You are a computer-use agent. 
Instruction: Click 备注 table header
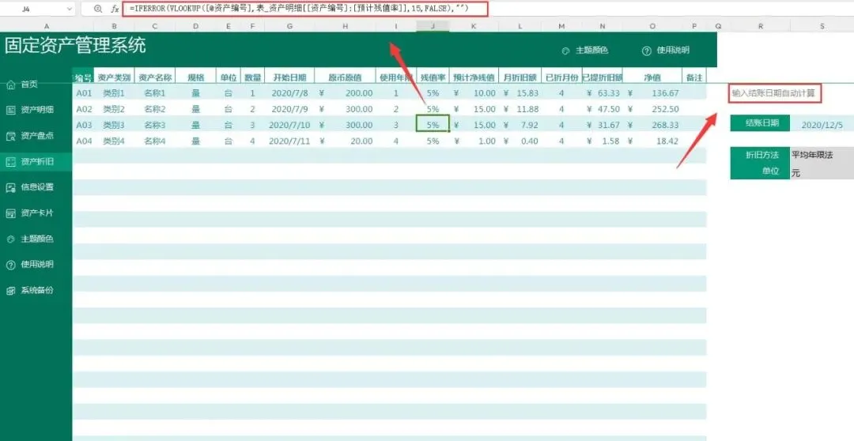(694, 78)
